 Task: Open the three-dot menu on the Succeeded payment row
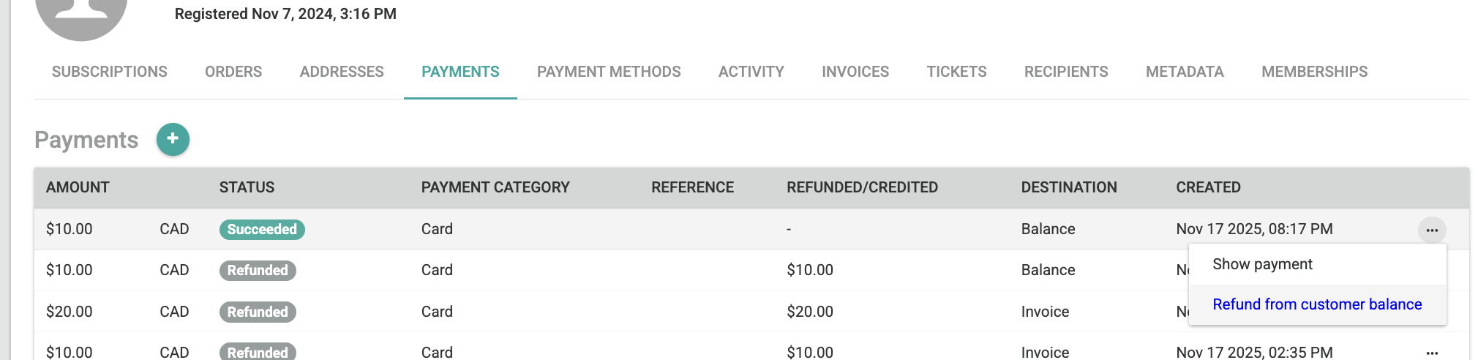click(1431, 230)
